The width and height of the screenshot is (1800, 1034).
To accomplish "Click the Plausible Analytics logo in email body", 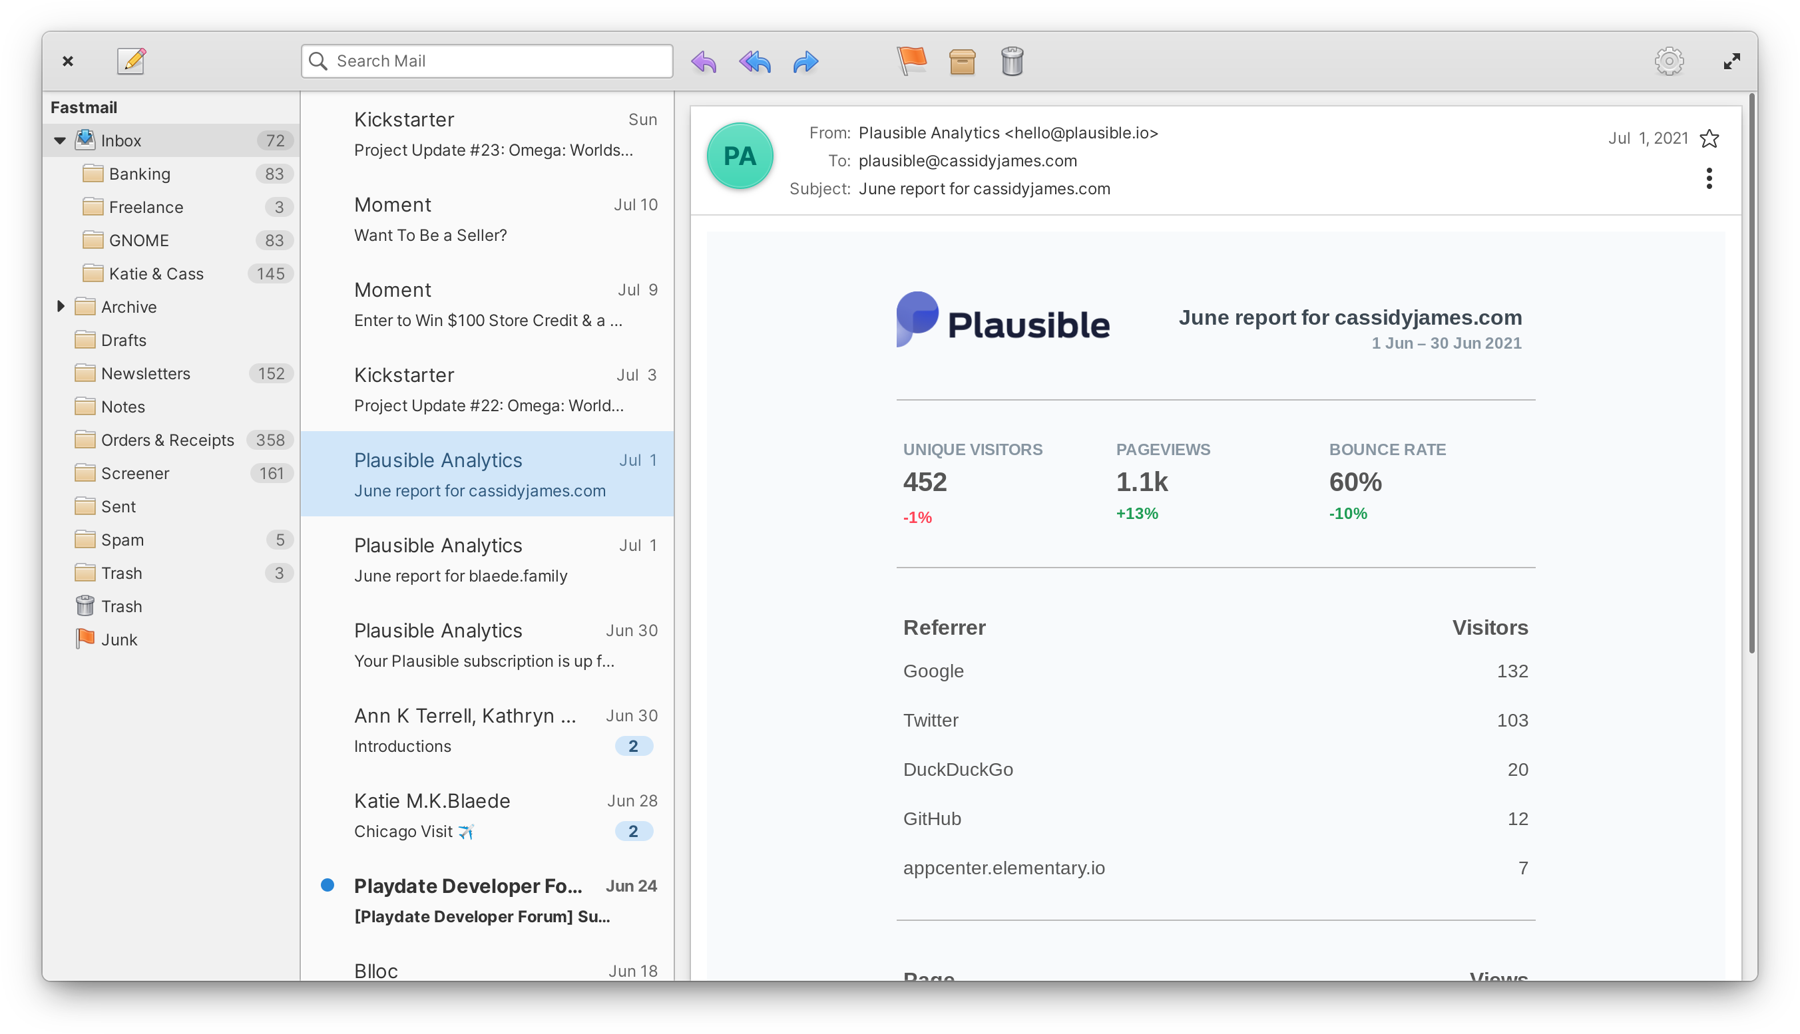I will (1004, 323).
